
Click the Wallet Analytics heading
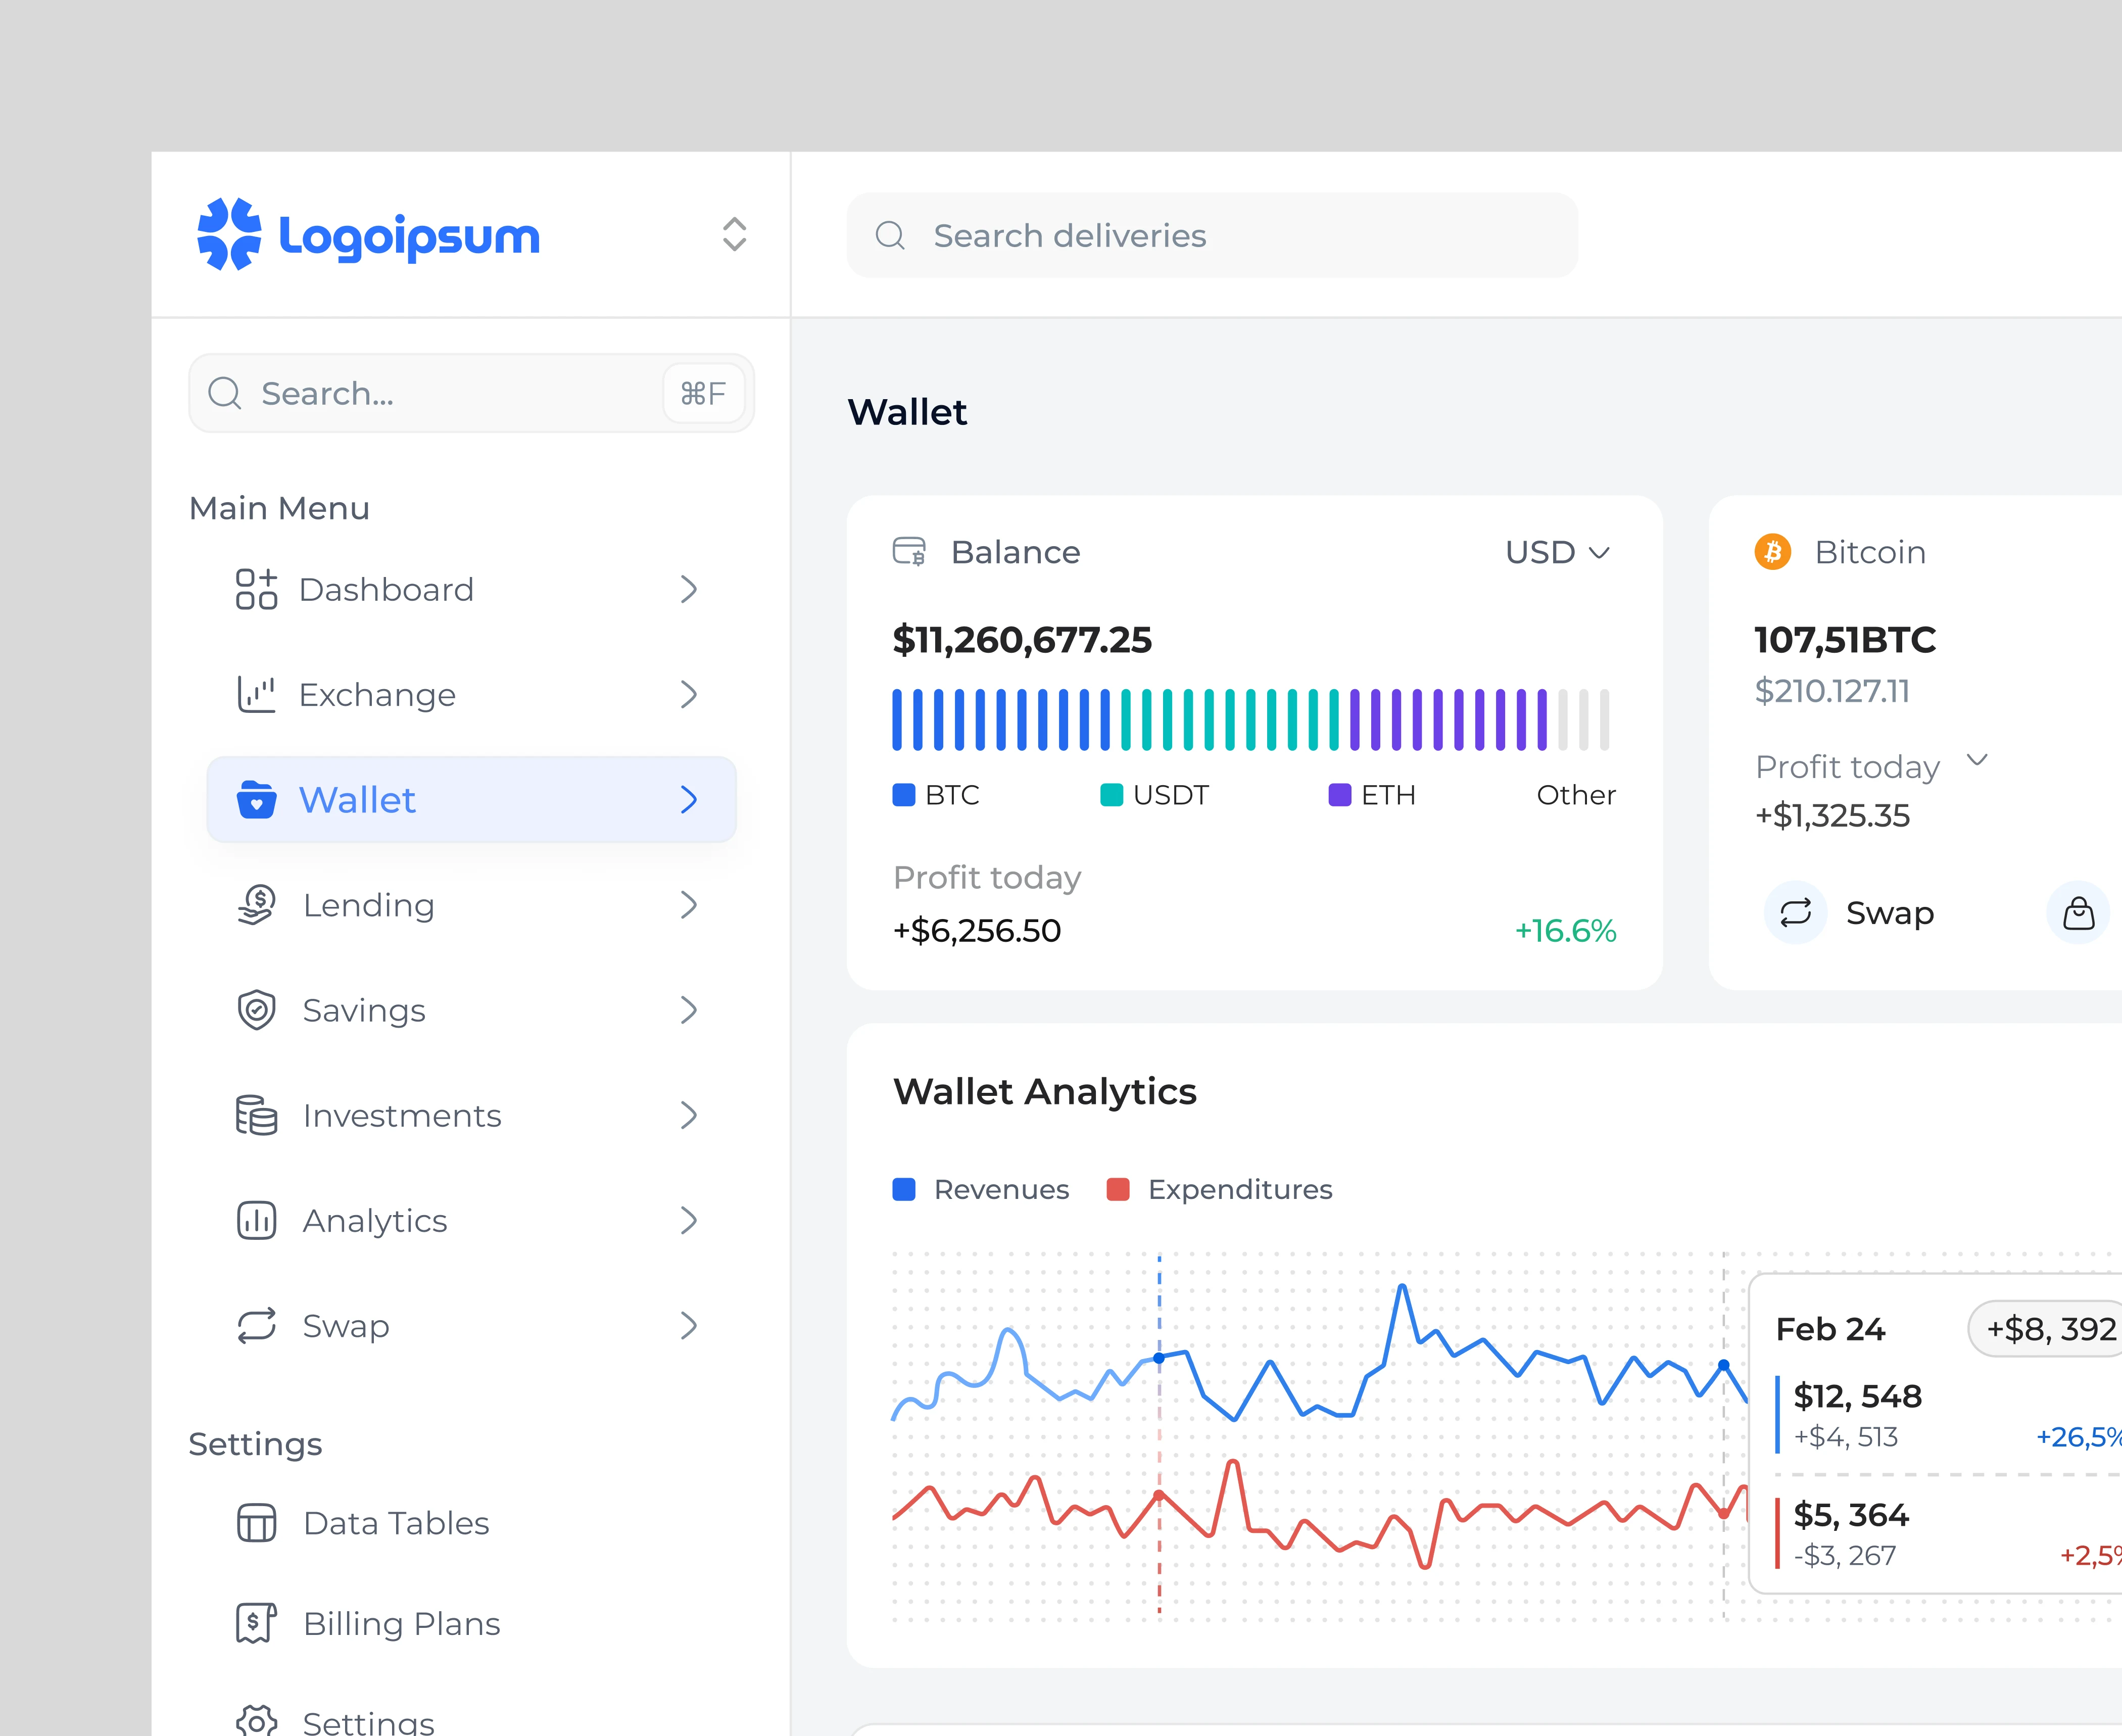(1044, 1091)
